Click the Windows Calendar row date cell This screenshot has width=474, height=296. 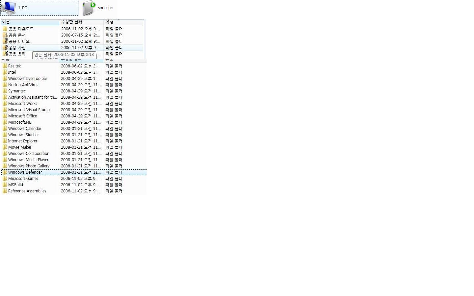pos(81,129)
